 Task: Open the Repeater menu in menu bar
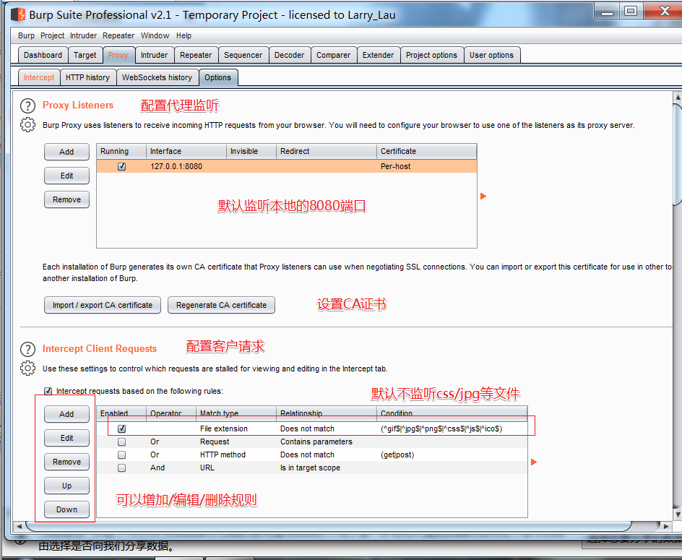[118, 35]
